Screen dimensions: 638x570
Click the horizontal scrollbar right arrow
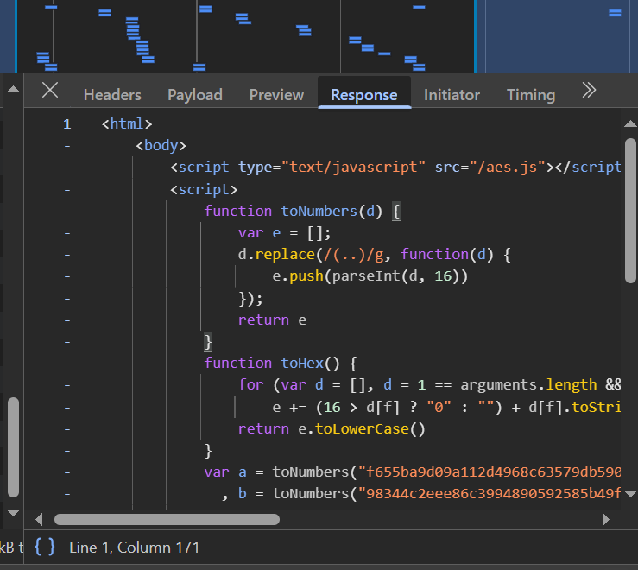(x=606, y=520)
